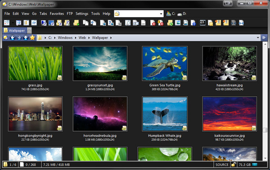Click the vertical scrollbar thumb
Image resolution: width=270 pixels, height=170 pixels.
click(265, 130)
